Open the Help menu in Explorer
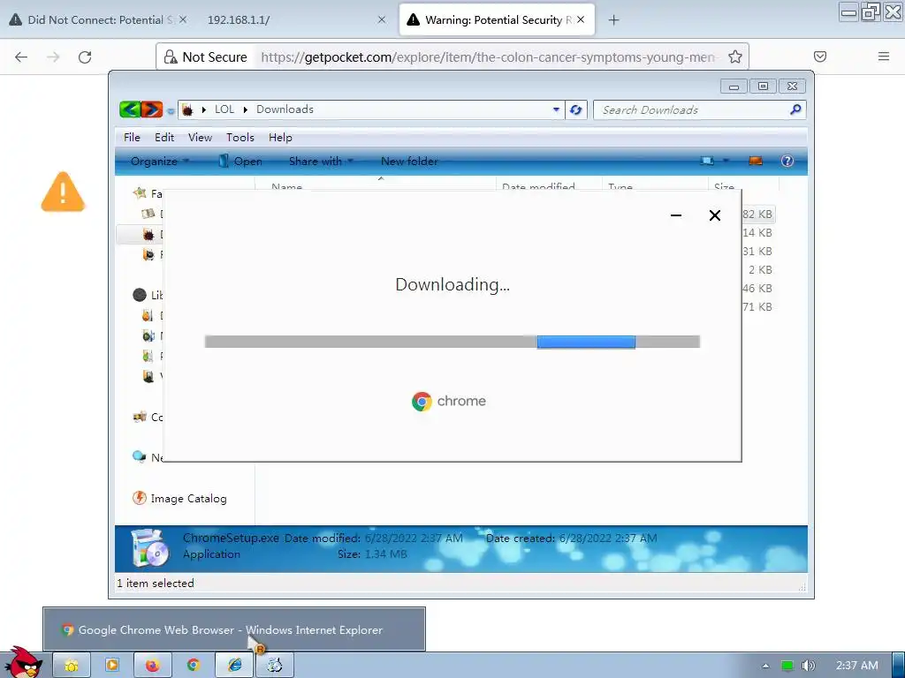 point(280,137)
